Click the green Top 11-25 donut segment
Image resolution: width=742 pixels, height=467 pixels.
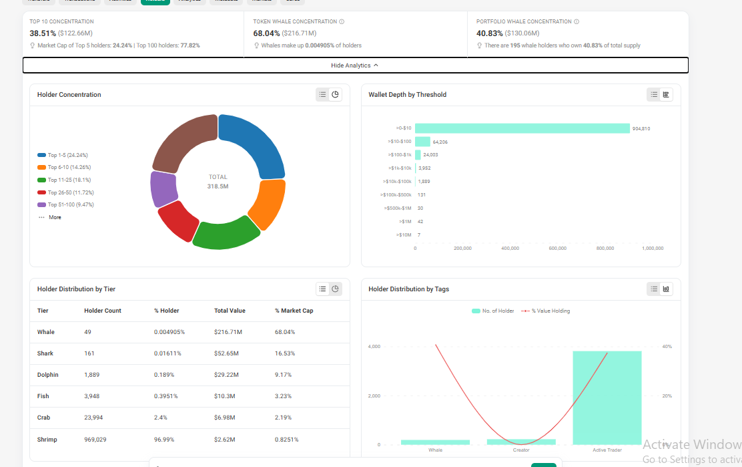[226, 234]
